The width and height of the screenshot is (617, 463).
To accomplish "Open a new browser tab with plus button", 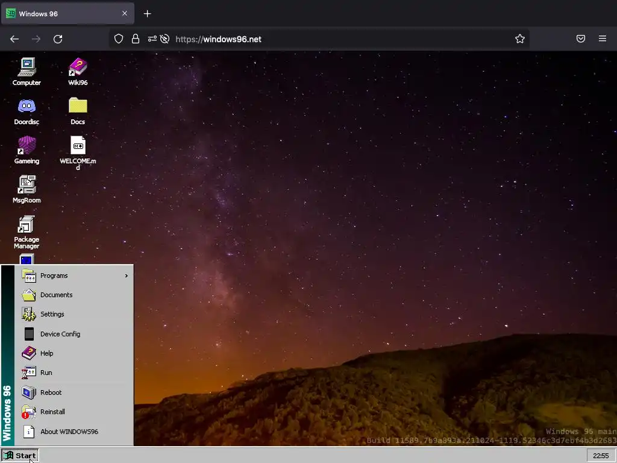I will (147, 14).
